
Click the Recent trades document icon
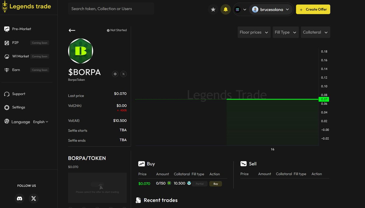click(x=138, y=200)
